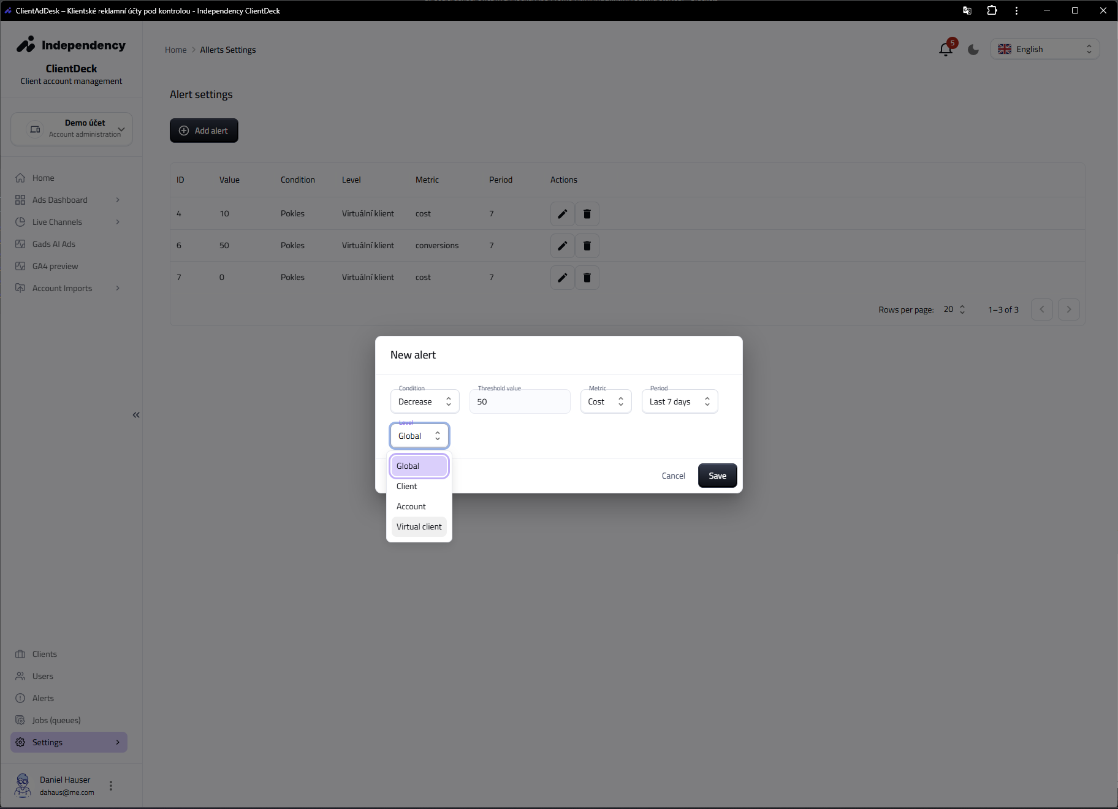Cancel the new alert dialog
1118x809 pixels.
click(x=673, y=476)
